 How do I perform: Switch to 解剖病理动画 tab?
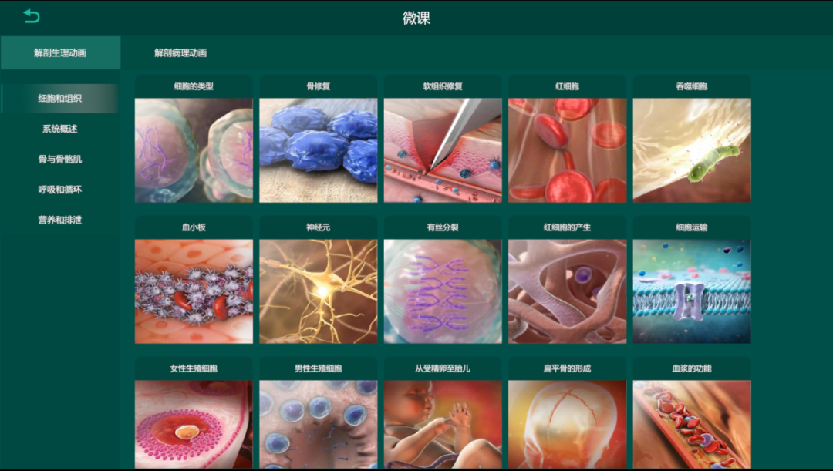point(180,52)
